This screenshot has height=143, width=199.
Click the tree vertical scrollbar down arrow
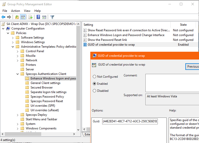coord(78,130)
